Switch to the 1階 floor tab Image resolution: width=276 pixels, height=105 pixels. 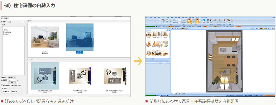tap(176, 93)
